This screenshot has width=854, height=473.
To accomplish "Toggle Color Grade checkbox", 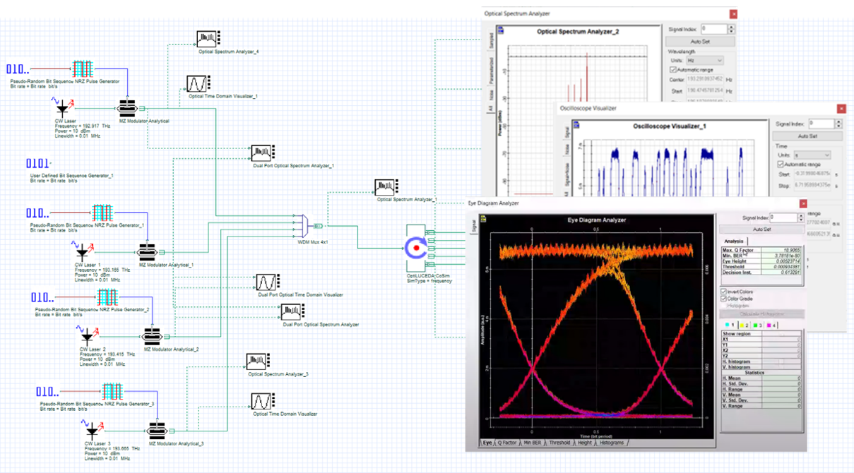I will tap(724, 299).
